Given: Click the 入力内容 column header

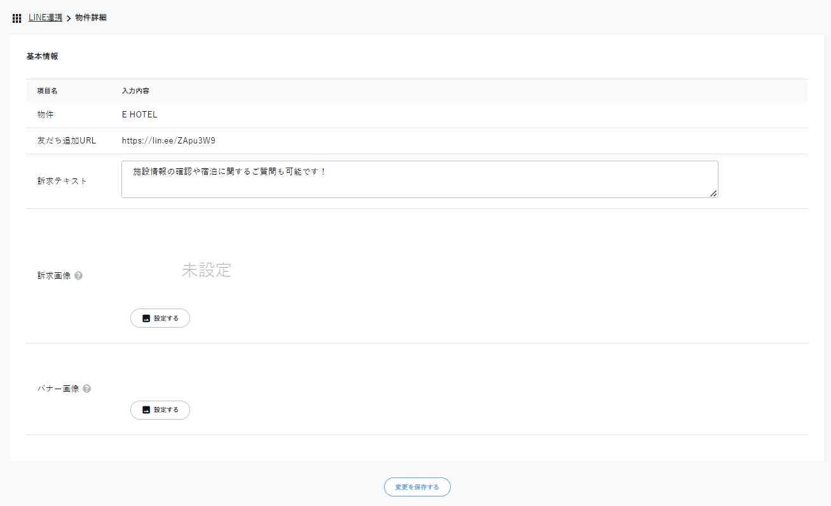Looking at the screenshot, I should 135,91.
